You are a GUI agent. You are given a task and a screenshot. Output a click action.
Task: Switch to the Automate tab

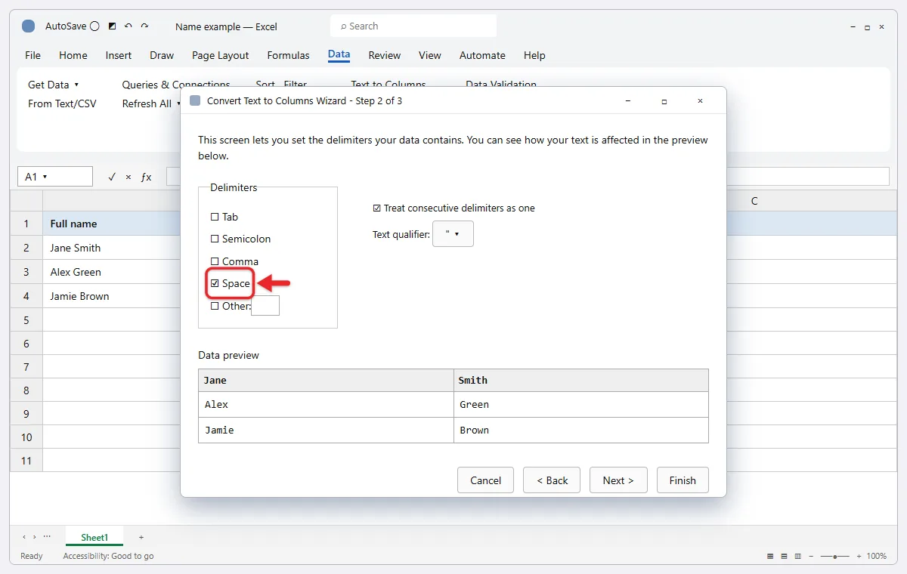tap(482, 55)
